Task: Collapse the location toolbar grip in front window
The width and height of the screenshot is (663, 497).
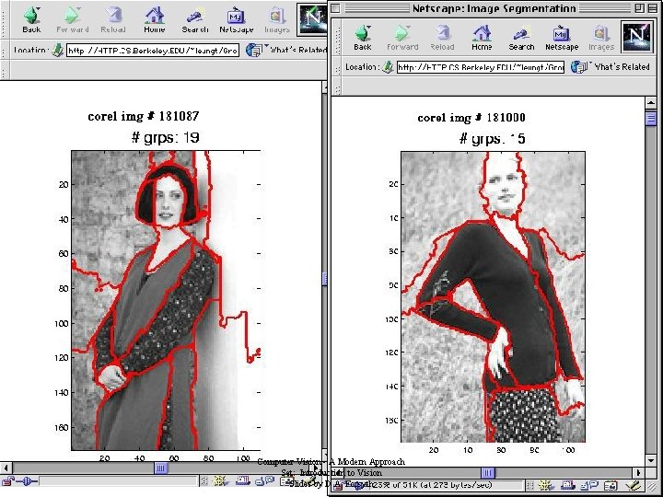Action: (337, 67)
